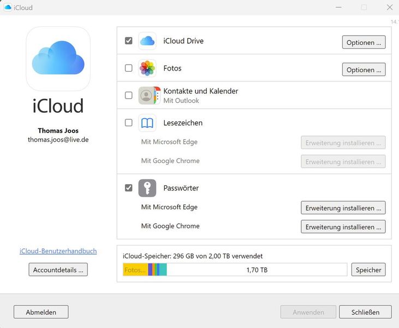Viewport: 399px width, 328px height.
Task: Click Mit Microsoft Edge under Lesezeichen
Action: 169,142
